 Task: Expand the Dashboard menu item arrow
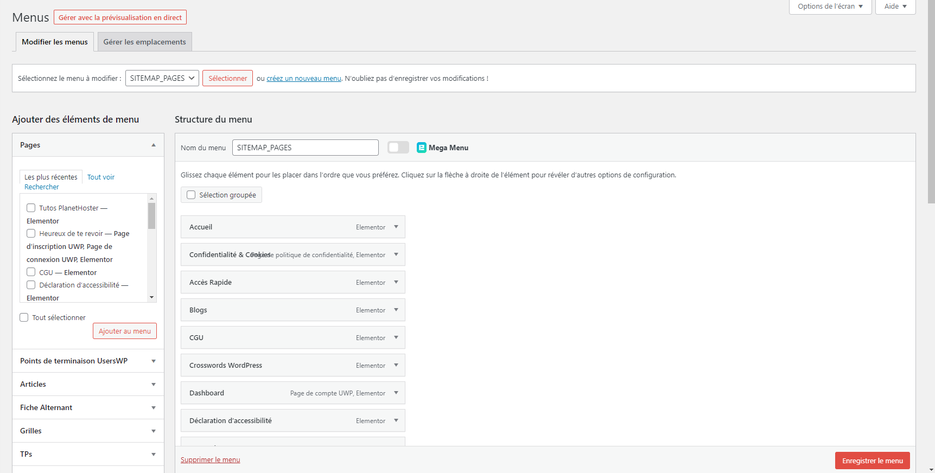[396, 393]
